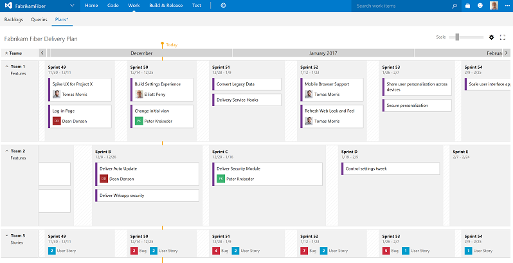The image size is (513, 263).
Task: Click the smiley feedback icon
Action: point(480,6)
